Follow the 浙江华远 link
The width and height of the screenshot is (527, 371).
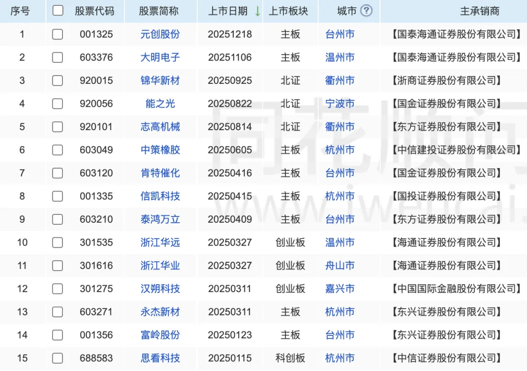point(160,242)
